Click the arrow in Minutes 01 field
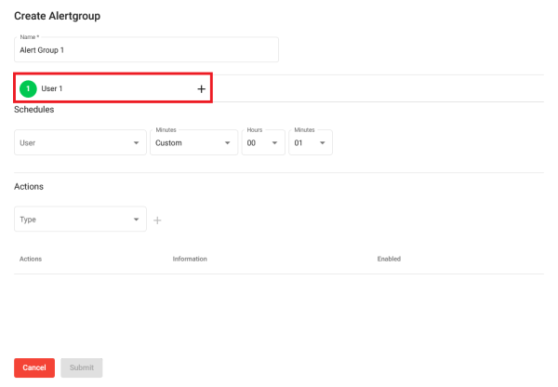Image resolution: width=558 pixels, height=387 pixels. (323, 142)
